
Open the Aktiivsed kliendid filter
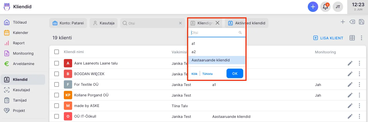pos(247,23)
